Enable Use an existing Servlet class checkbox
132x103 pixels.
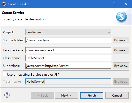(x=4, y=75)
